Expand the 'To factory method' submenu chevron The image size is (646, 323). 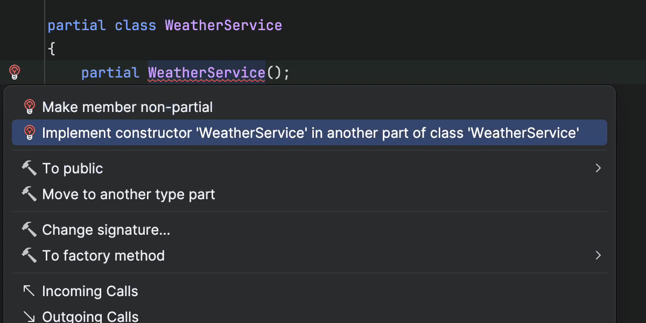[598, 256]
